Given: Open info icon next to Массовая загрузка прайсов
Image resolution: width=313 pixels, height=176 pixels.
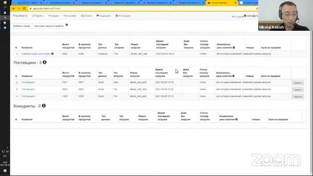Looking at the screenshot, I should 67,25.
